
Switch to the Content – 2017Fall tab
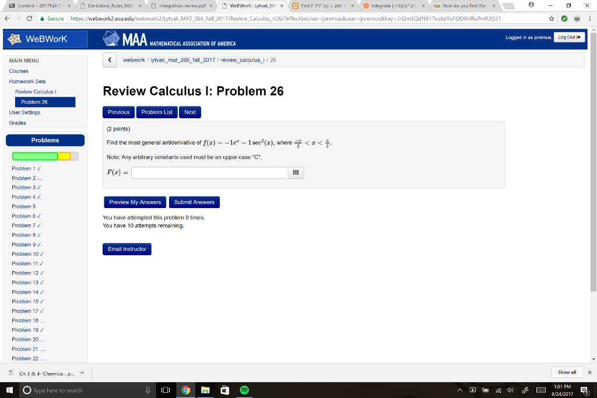pos(39,6)
